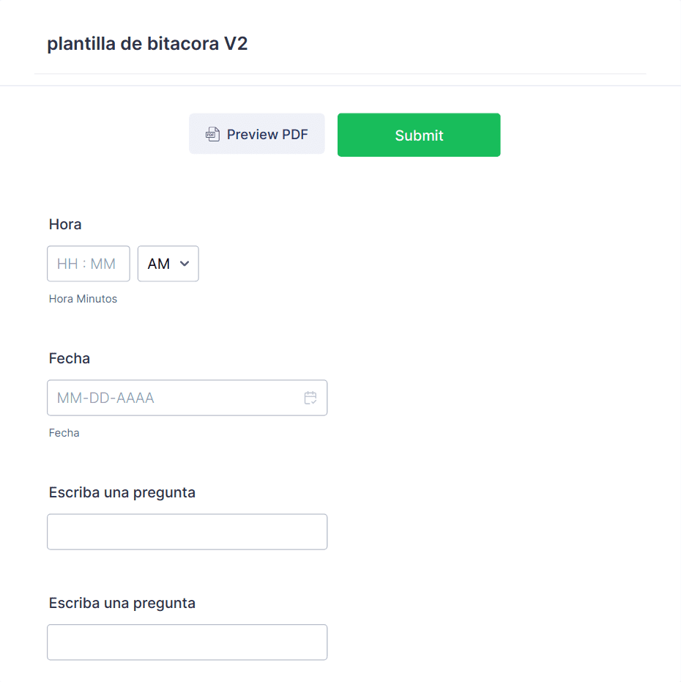Open the AM/PM selector dropdown
The width and height of the screenshot is (681, 682).
(x=168, y=264)
